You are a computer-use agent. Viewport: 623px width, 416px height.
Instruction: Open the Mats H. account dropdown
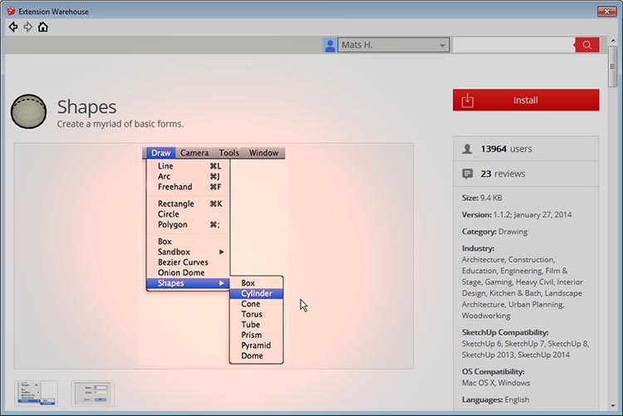click(394, 45)
